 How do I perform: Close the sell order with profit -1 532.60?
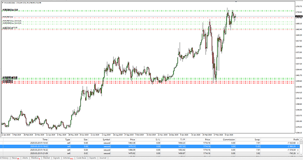(x=298, y=143)
